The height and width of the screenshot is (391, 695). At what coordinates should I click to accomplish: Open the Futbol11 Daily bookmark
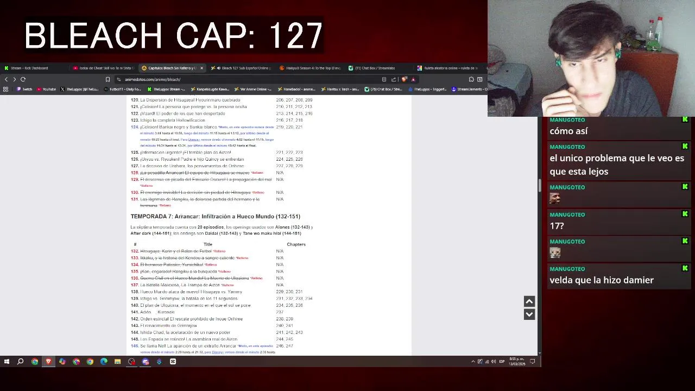pos(122,89)
